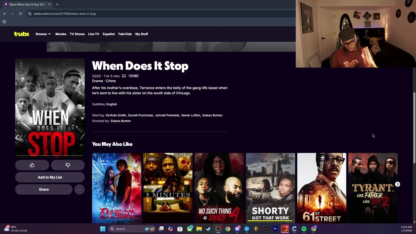Open Adobe Premiere Pro from the taskbar
Screen dimensions: 416x234
(275, 229)
